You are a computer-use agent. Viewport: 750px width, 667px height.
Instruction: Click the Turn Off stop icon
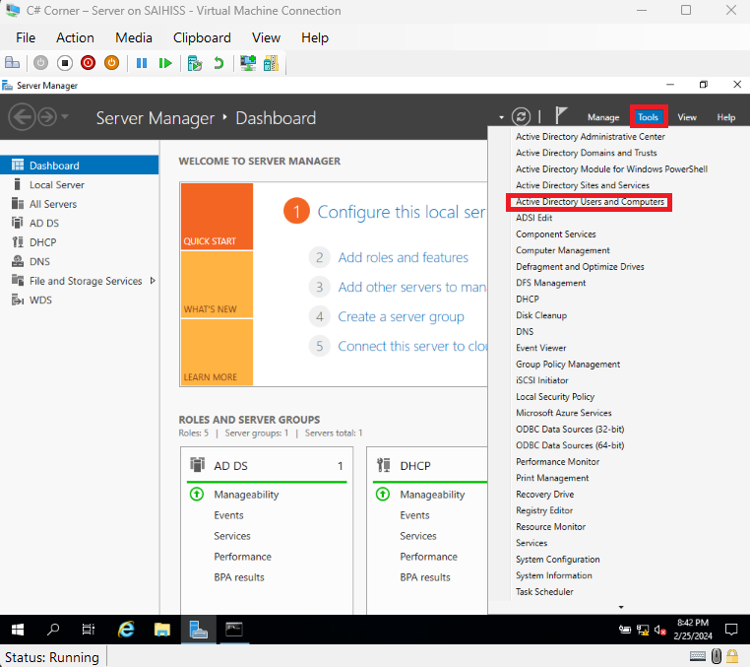64,63
